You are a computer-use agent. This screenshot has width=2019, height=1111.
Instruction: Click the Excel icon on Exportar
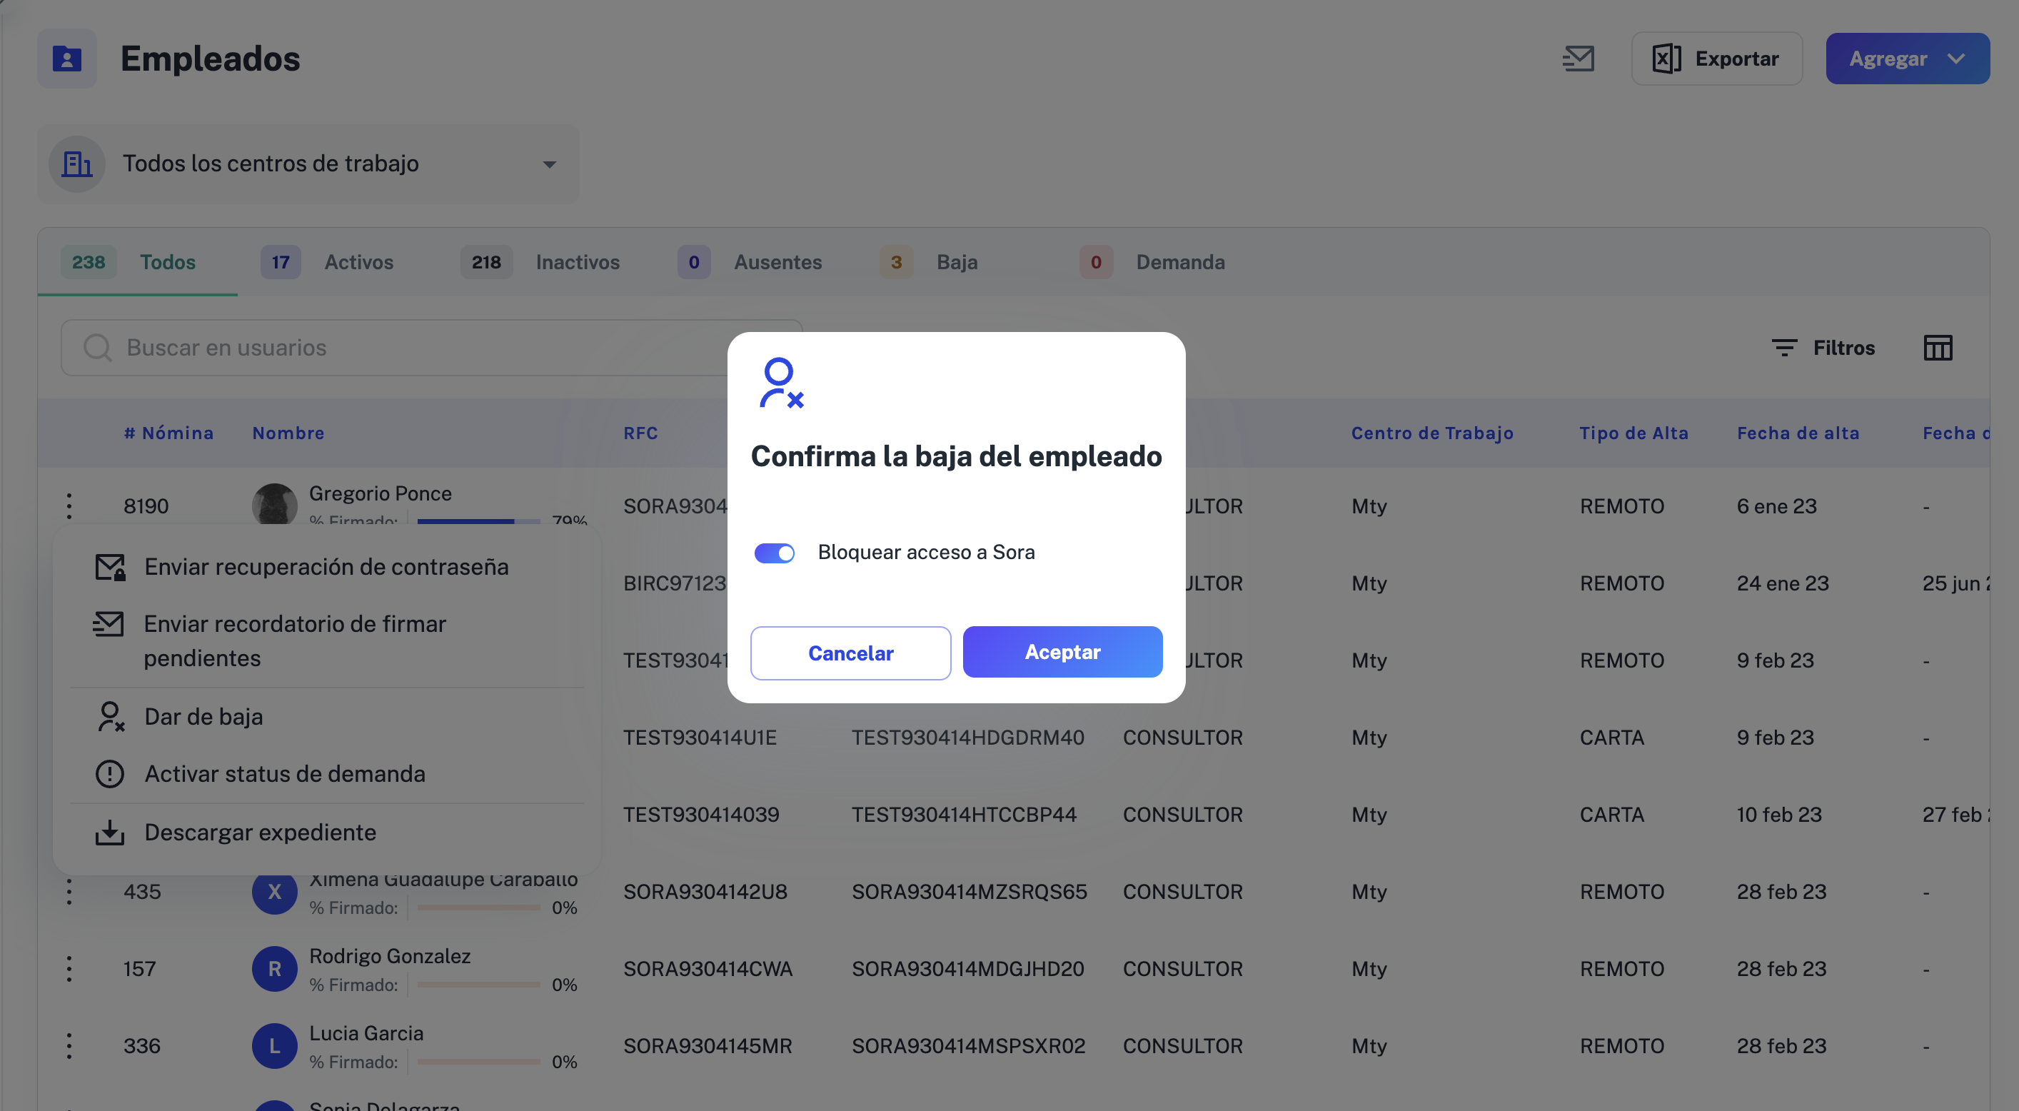pyautogui.click(x=1666, y=59)
